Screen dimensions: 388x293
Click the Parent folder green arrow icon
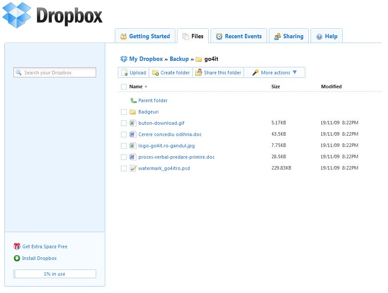133,100
